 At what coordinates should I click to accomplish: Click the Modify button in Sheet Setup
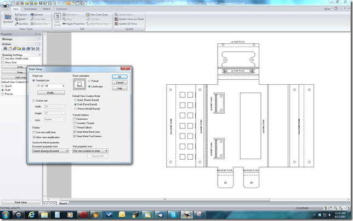[50, 93]
